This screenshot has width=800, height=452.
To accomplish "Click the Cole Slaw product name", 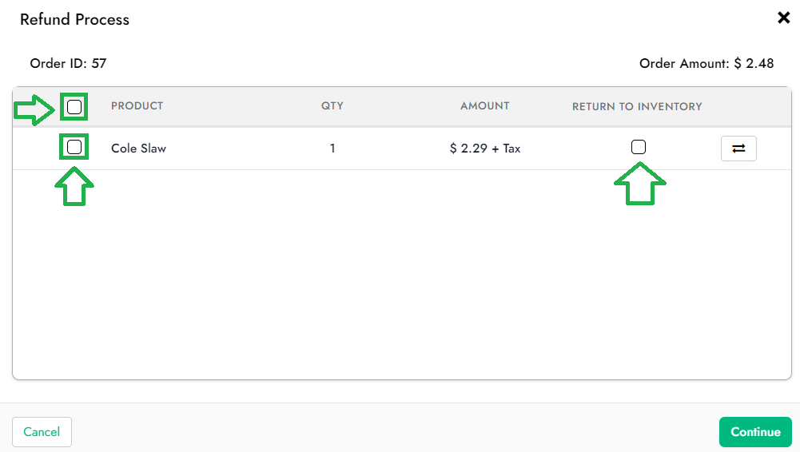I will coord(138,149).
